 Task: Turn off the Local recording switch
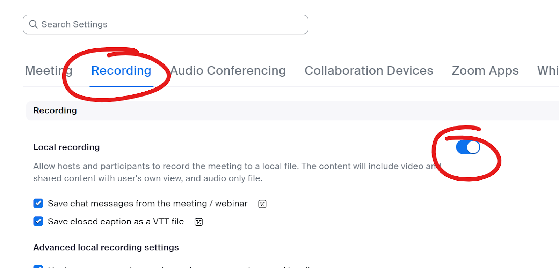click(x=468, y=147)
